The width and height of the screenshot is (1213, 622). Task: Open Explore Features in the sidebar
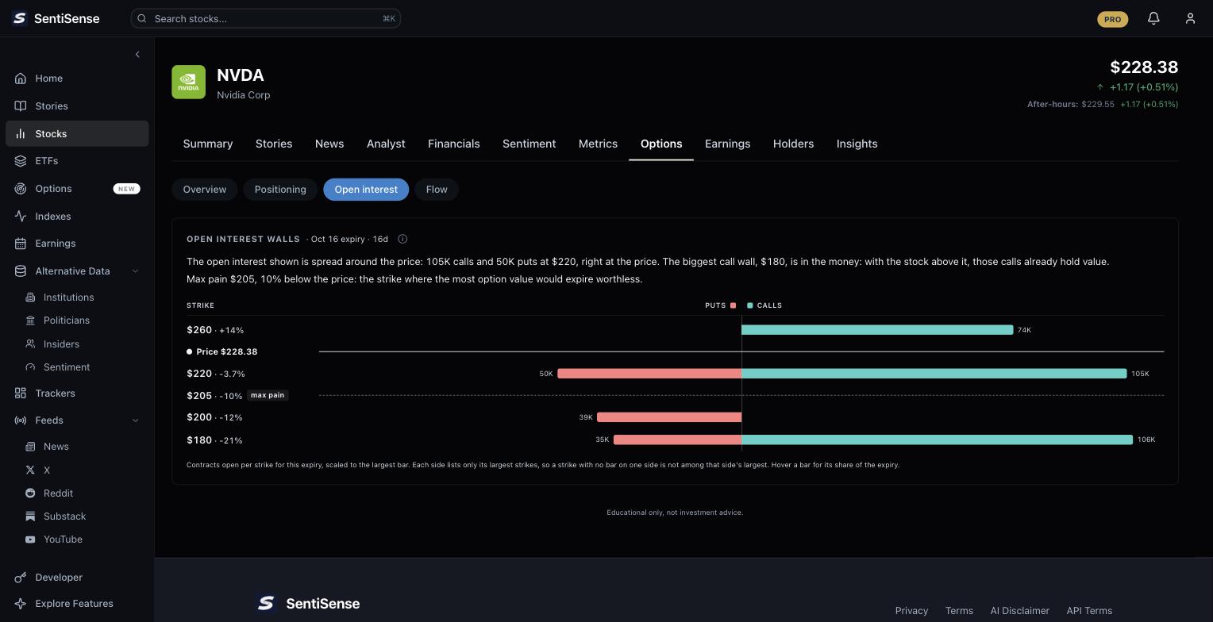point(77,604)
